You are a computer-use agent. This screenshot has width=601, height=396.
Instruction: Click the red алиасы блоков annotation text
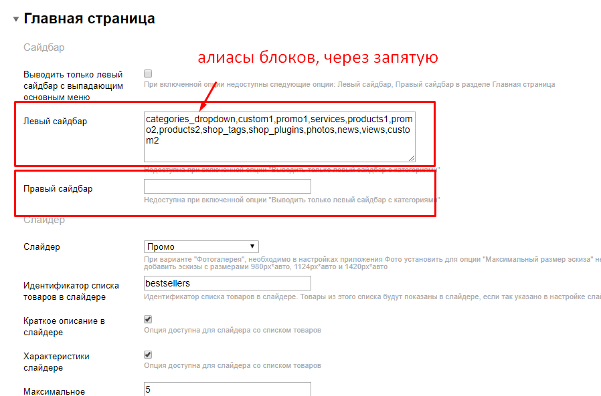coord(317,58)
